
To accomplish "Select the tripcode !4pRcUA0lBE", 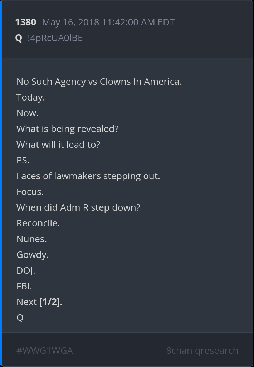I will click(x=55, y=38).
